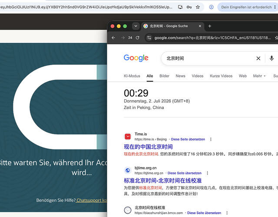The image size is (278, 217).
Task: Expand the Mehr dropdown
Action: pyautogui.click(x=259, y=76)
